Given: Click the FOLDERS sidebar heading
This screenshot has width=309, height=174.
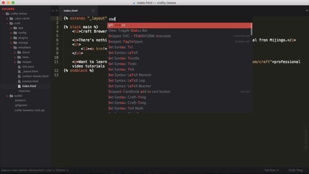Looking at the screenshot, I should pos(8,9).
